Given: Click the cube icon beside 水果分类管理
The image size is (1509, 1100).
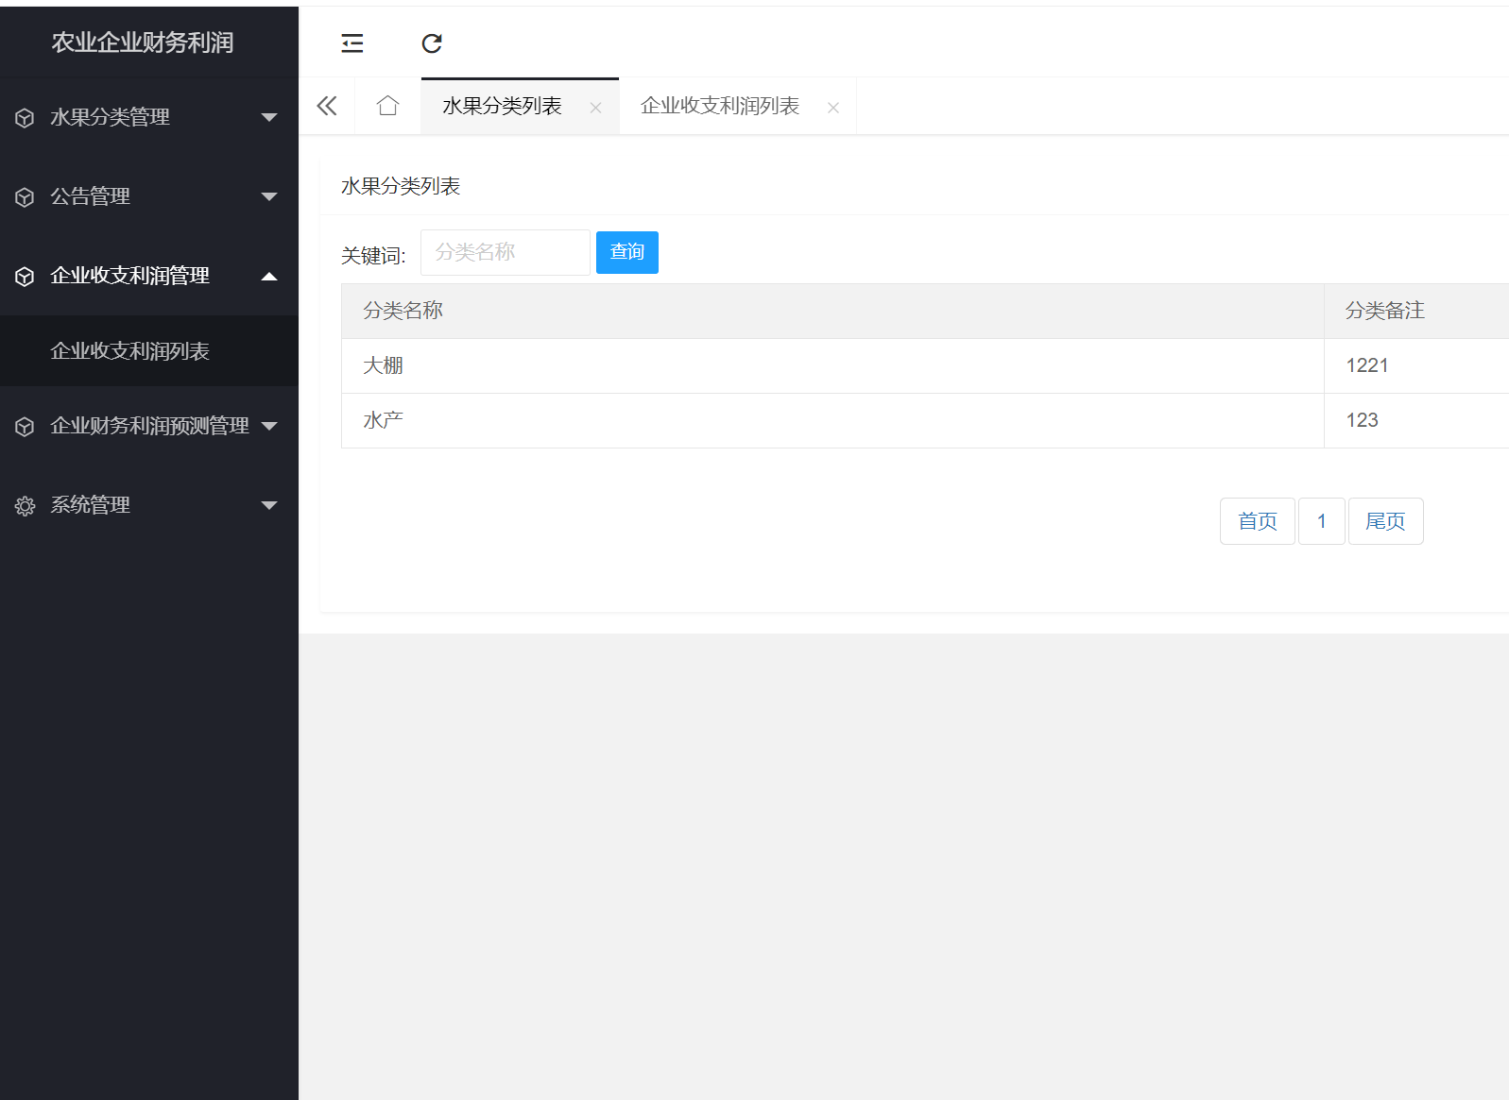Looking at the screenshot, I should [x=25, y=118].
